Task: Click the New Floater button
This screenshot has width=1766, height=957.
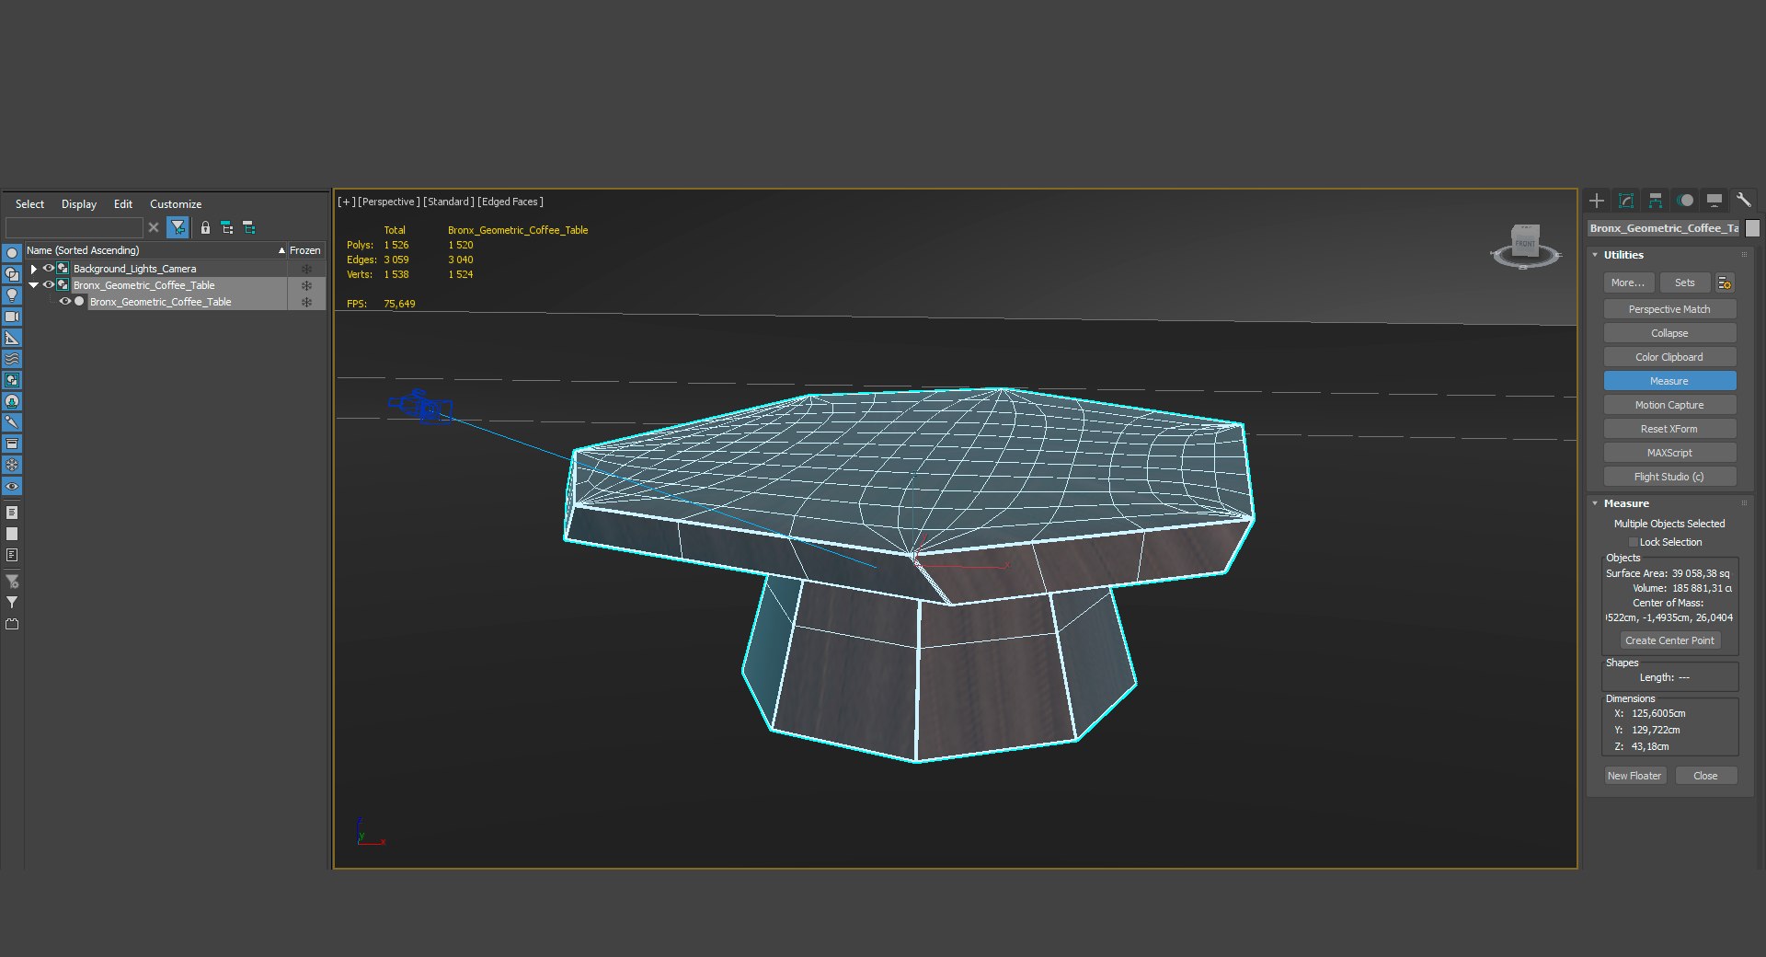Action: (x=1634, y=776)
